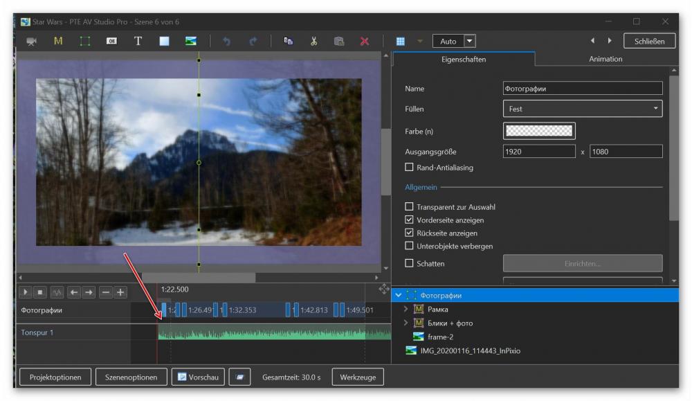
Task: Cut the selected object with scissors
Action: (x=313, y=41)
